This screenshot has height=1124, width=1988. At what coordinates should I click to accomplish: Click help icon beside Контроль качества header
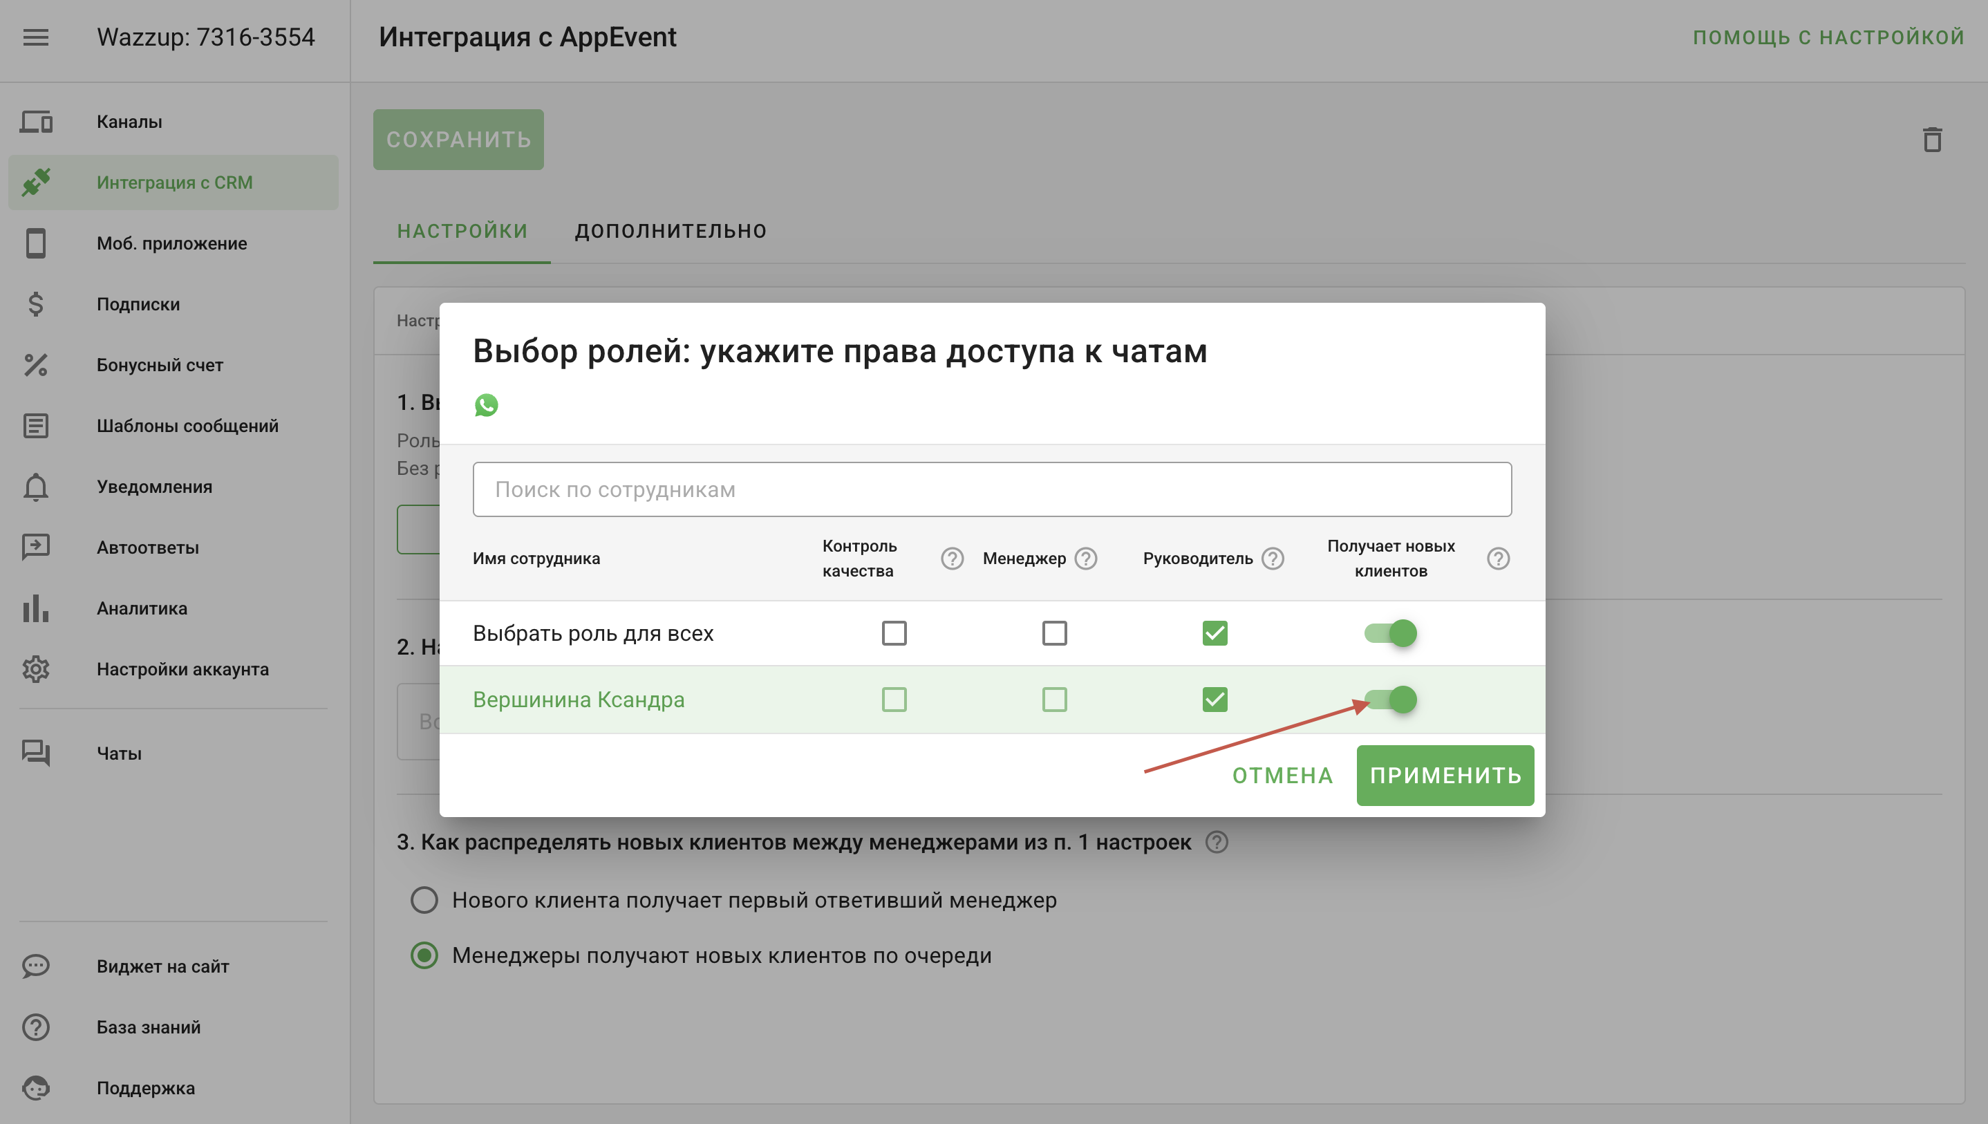pyautogui.click(x=952, y=558)
